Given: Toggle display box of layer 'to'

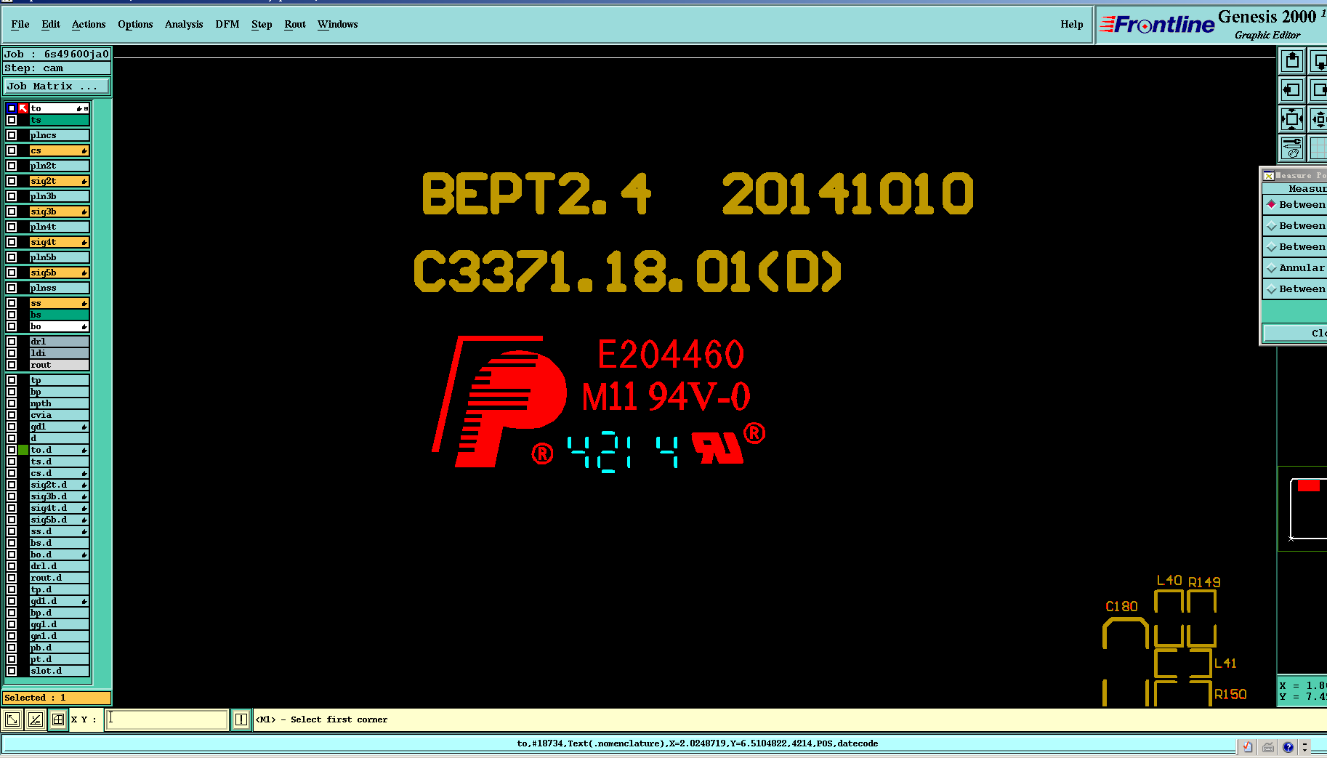Looking at the screenshot, I should tap(12, 108).
